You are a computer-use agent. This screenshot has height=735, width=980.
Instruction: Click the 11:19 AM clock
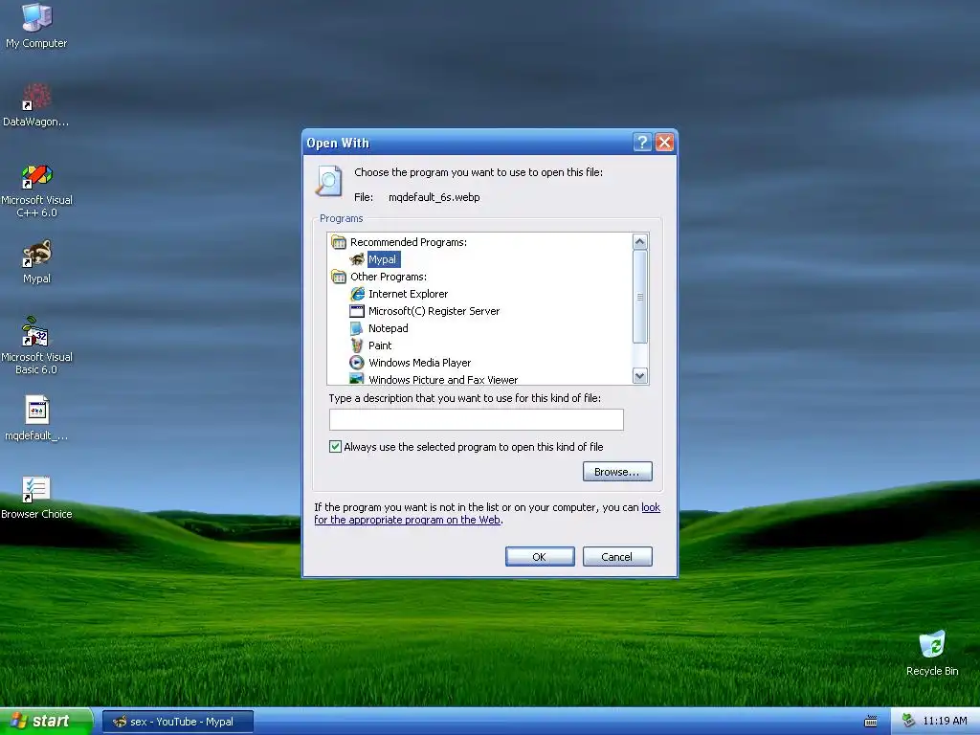tap(945, 721)
